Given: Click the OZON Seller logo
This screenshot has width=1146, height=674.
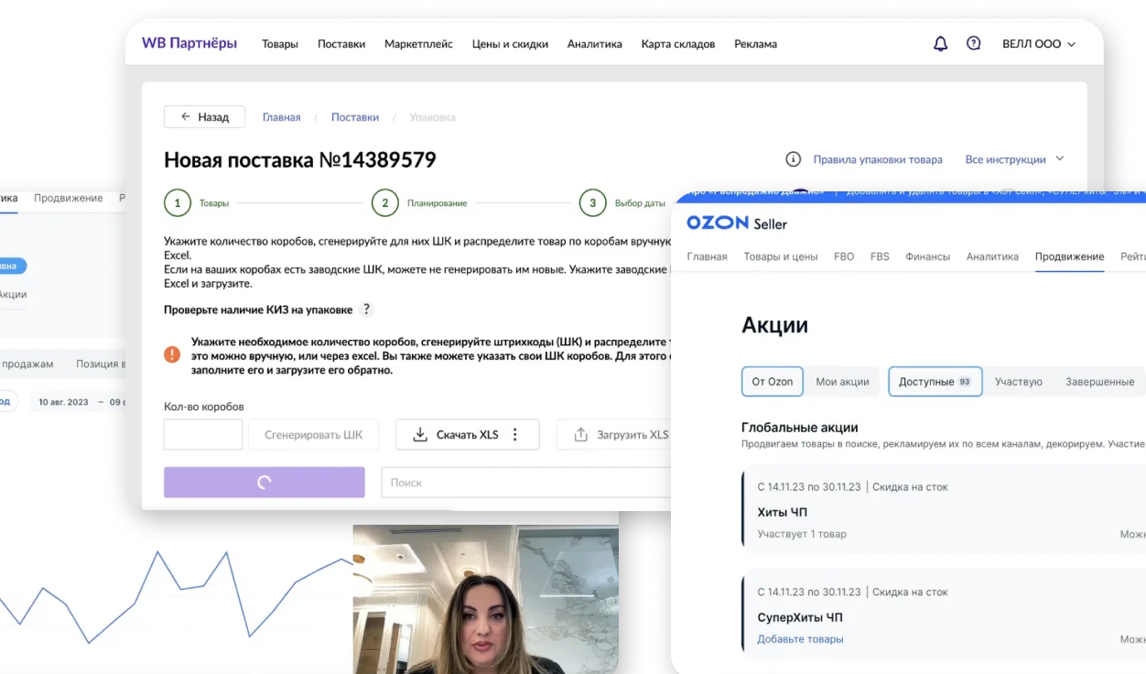Looking at the screenshot, I should (x=737, y=223).
